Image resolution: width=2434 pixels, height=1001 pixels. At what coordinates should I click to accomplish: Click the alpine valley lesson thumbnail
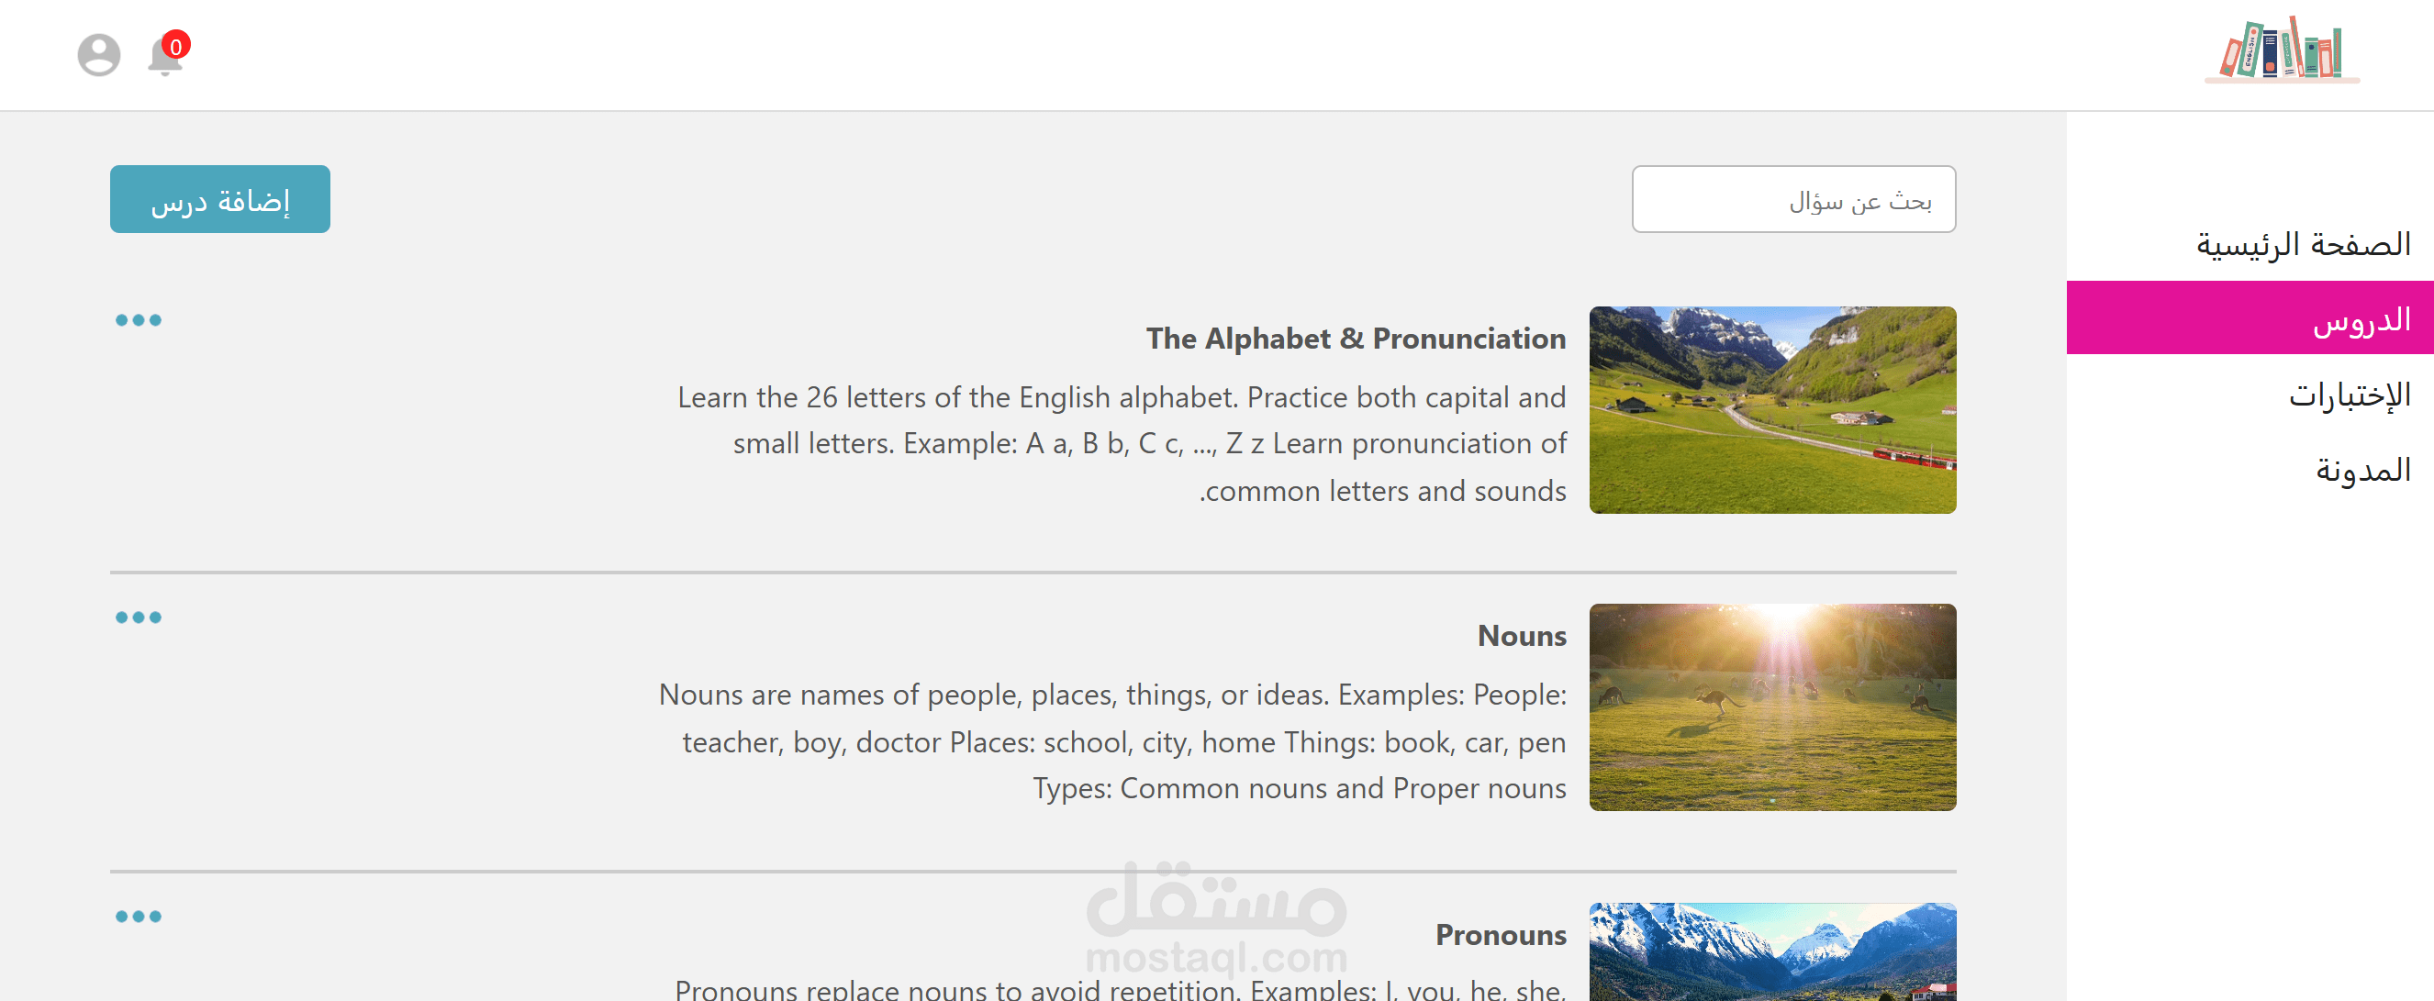[1771, 410]
